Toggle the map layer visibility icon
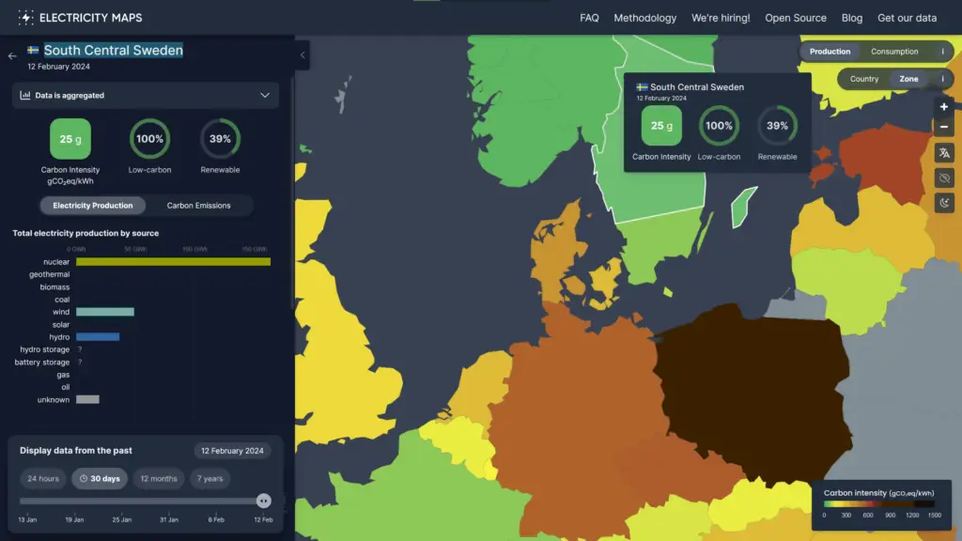This screenshot has height=541, width=962. 944,178
